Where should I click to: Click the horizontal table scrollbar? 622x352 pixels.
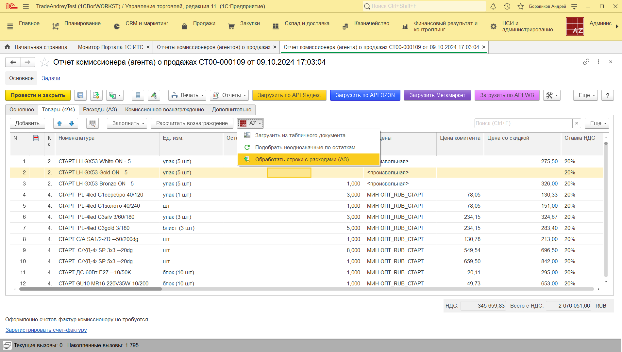91,289
